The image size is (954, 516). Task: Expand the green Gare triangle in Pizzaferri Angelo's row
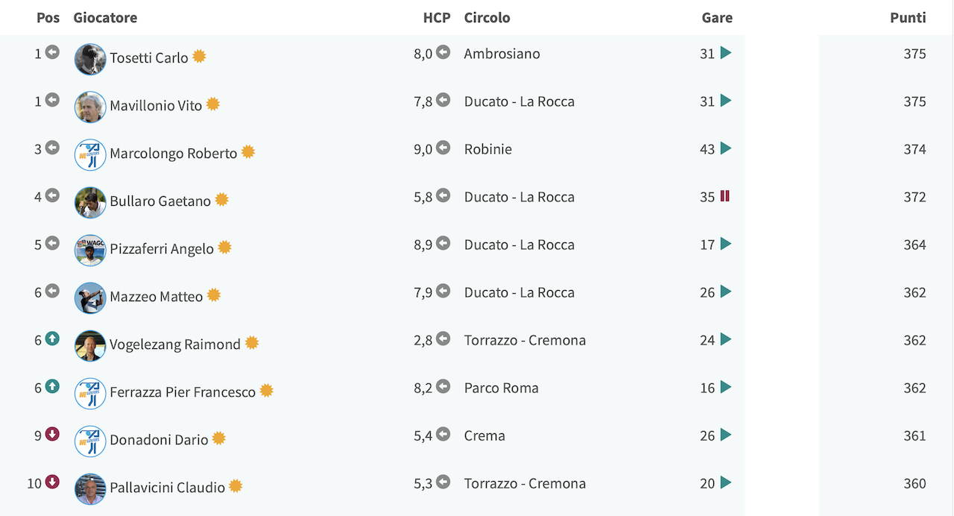point(726,244)
